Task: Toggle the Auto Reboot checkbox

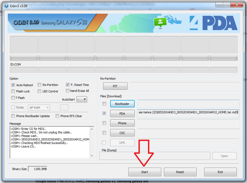Action: (13, 85)
